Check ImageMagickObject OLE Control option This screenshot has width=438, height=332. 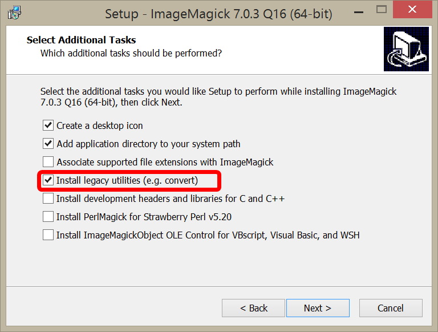(48, 235)
